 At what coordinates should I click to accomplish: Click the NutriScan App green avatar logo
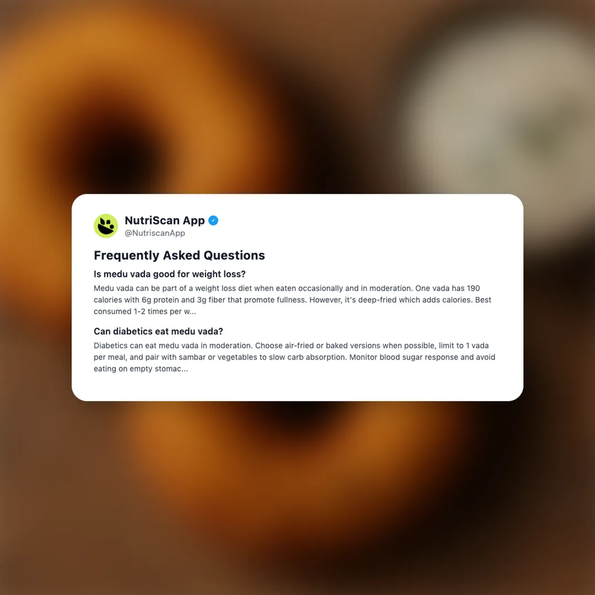pos(105,226)
